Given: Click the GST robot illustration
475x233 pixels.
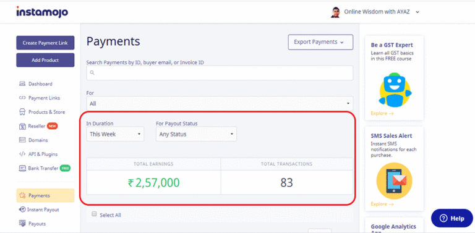Looking at the screenshot, I should click(x=395, y=90).
